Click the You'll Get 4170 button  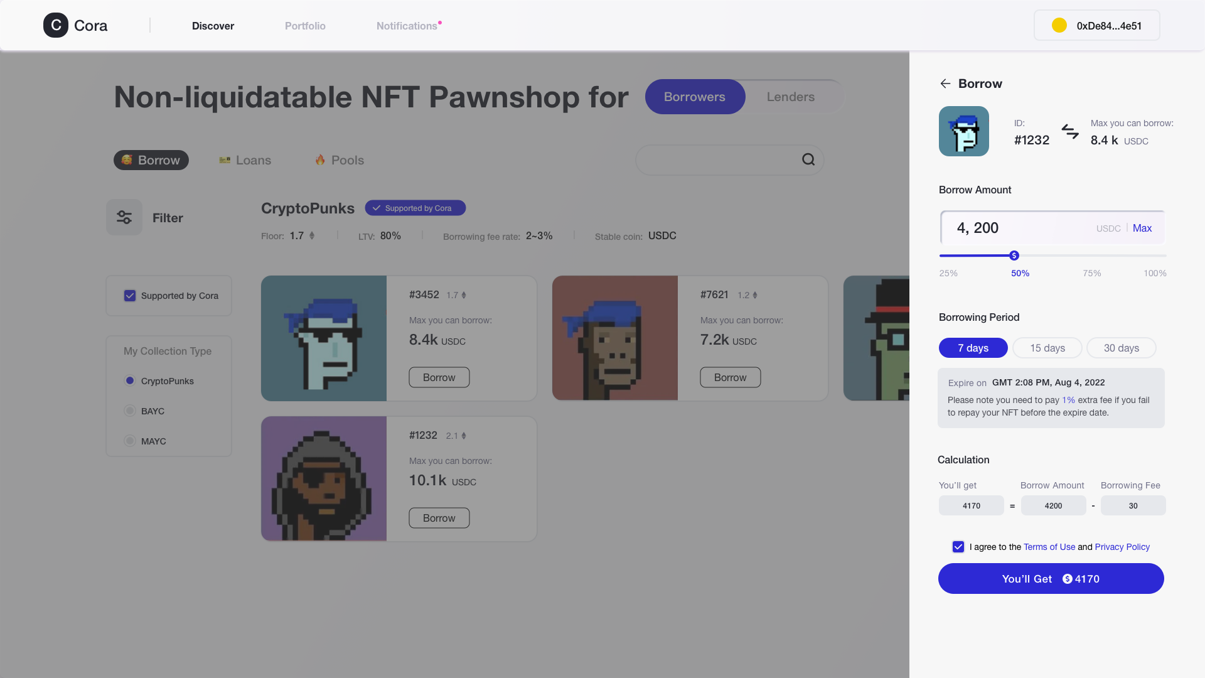tap(1051, 578)
